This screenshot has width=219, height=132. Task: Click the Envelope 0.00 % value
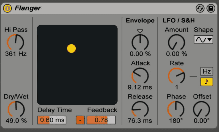(140, 54)
